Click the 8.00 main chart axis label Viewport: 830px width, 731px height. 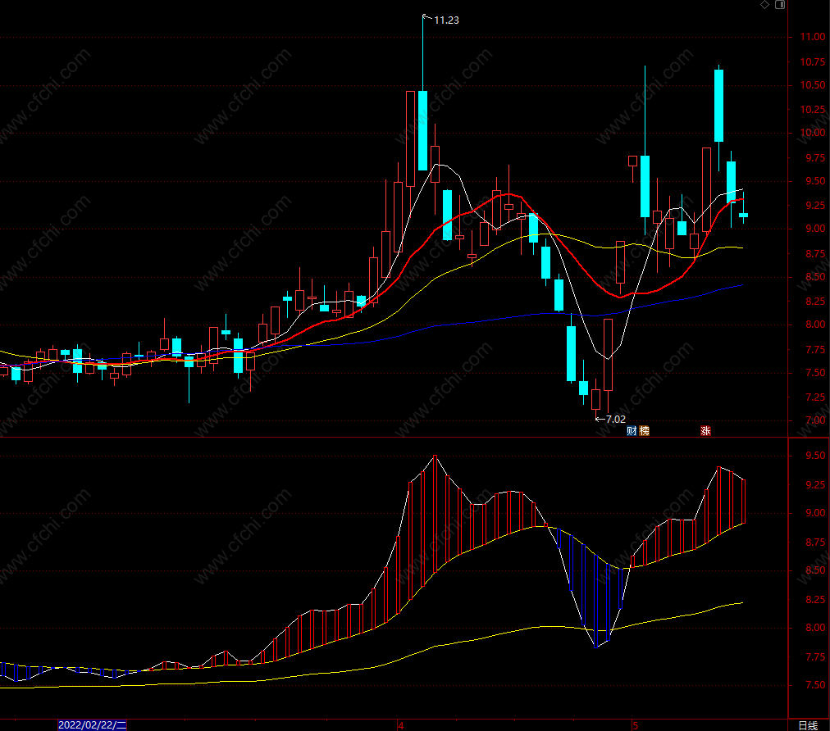point(815,325)
